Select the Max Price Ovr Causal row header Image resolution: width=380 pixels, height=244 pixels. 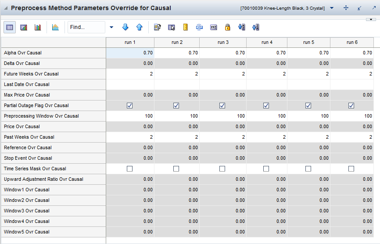54,95
